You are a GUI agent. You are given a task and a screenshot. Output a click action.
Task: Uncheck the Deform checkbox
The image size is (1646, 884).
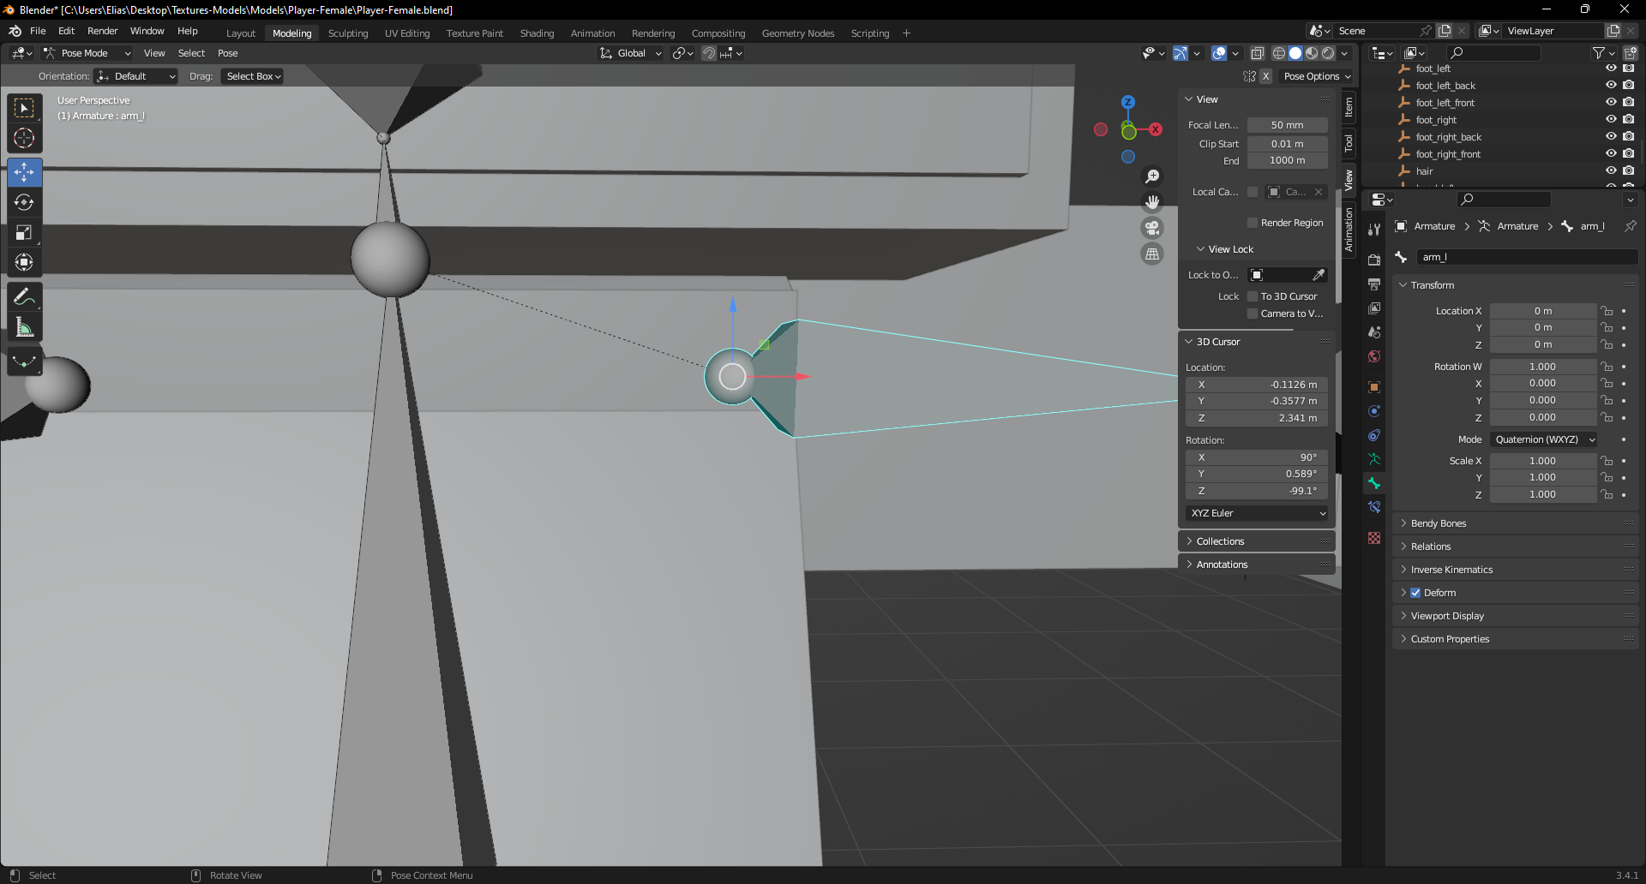[x=1416, y=592]
